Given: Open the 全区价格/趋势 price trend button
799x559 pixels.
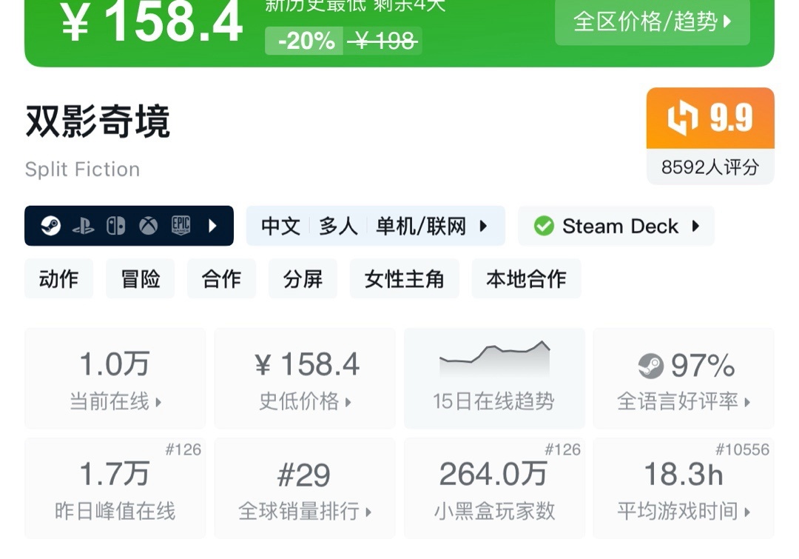Looking at the screenshot, I should [653, 22].
